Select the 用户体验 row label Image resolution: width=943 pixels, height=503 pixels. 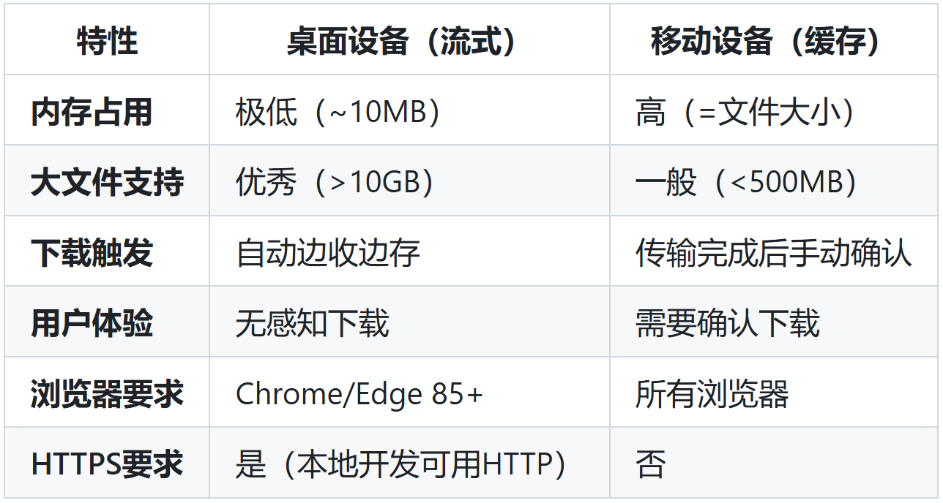coord(92,323)
